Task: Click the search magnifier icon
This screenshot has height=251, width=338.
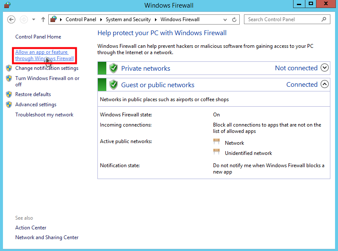Action: pyautogui.click(x=324, y=19)
